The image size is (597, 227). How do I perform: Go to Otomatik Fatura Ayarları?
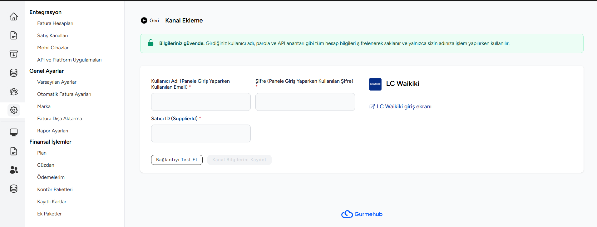(x=64, y=94)
